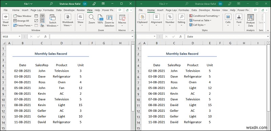
Task: Open Switch Windows in File 1
Action: click(53, 21)
